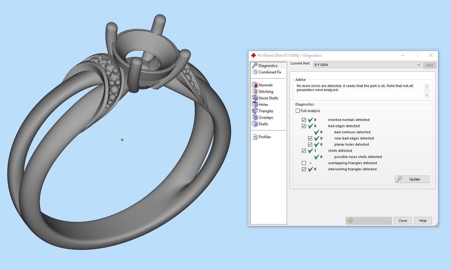Click the magnifier icon on Update button

coord(399,179)
